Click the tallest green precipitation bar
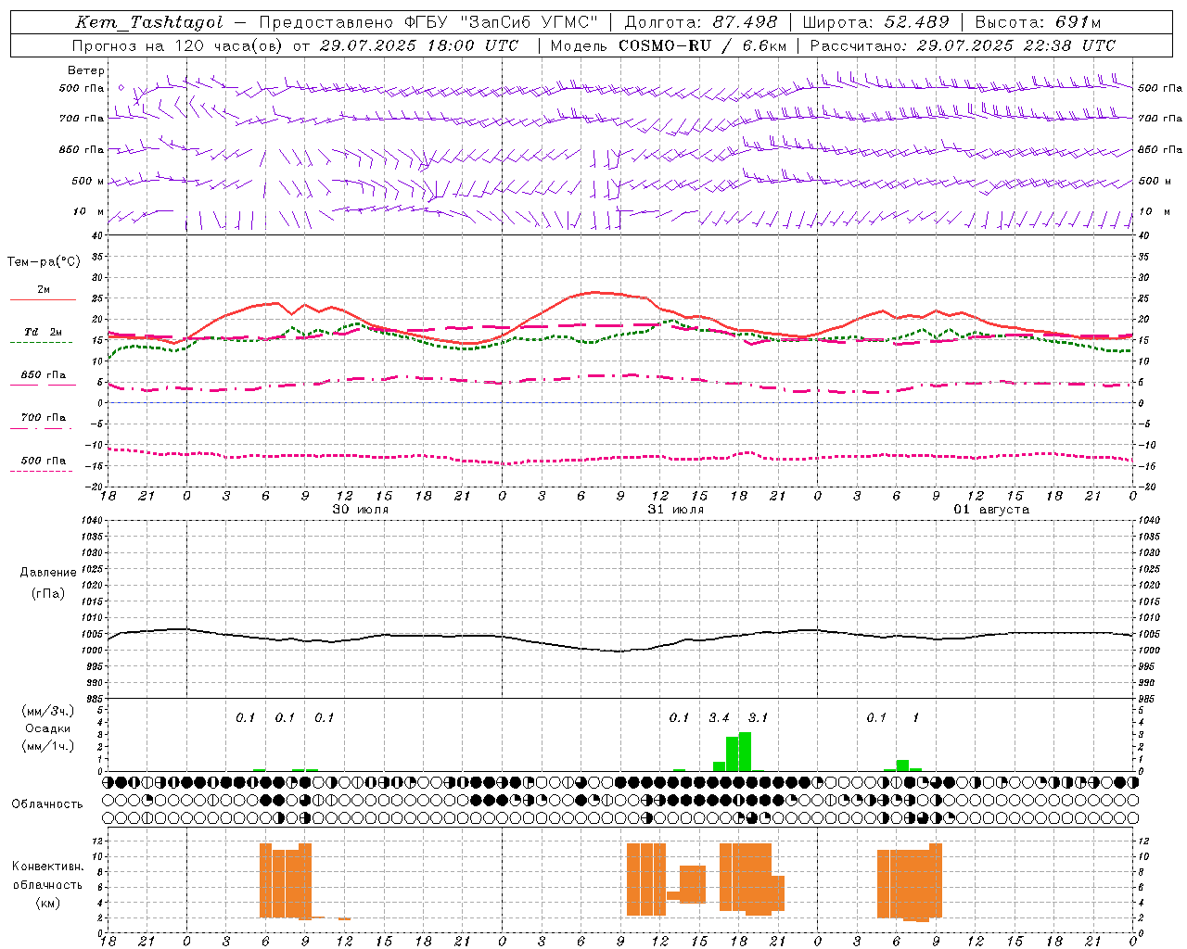Image resolution: width=1187 pixels, height=949 pixels. point(745,752)
